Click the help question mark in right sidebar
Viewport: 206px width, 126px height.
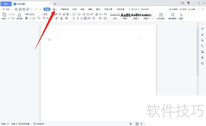click(202, 64)
